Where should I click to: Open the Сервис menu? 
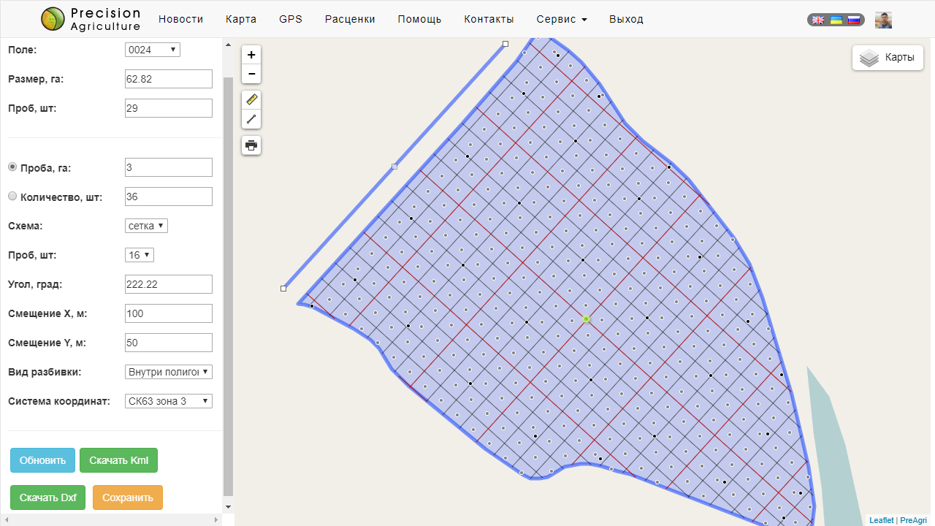click(561, 19)
